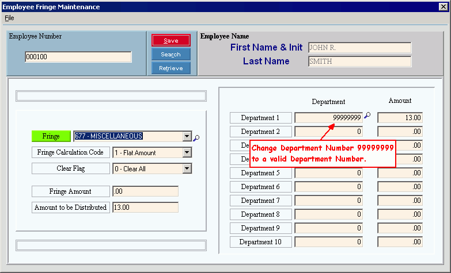Click the Search button
The height and width of the screenshot is (273, 451).
coord(170,55)
